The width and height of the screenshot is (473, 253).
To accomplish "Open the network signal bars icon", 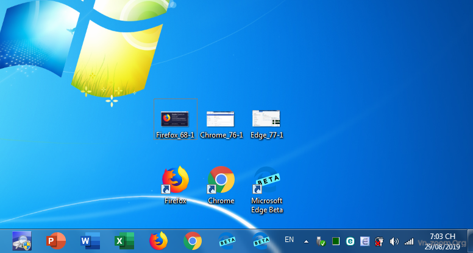I will click(x=409, y=241).
